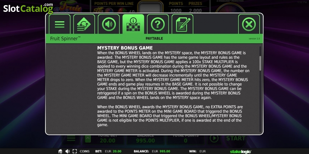
Task: Click the paytable vertical scrollbar thumb
Action: click(x=260, y=63)
